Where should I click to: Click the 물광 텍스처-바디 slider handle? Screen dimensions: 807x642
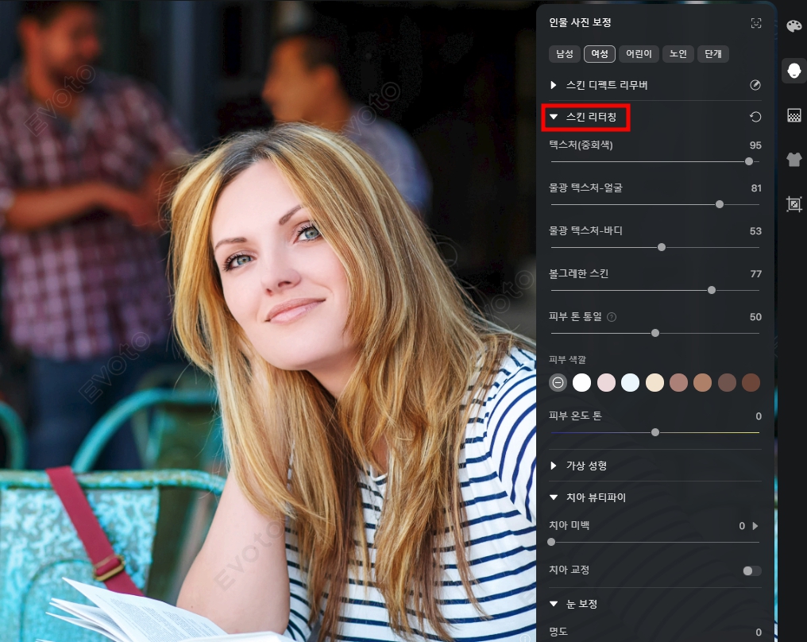662,247
